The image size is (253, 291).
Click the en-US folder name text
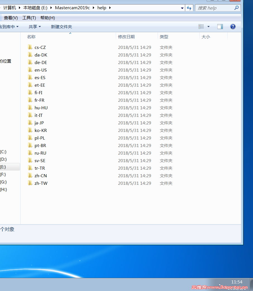pos(40,70)
